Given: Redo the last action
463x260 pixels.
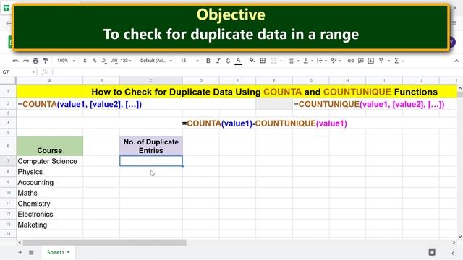Looking at the screenshot, I should point(26,61).
